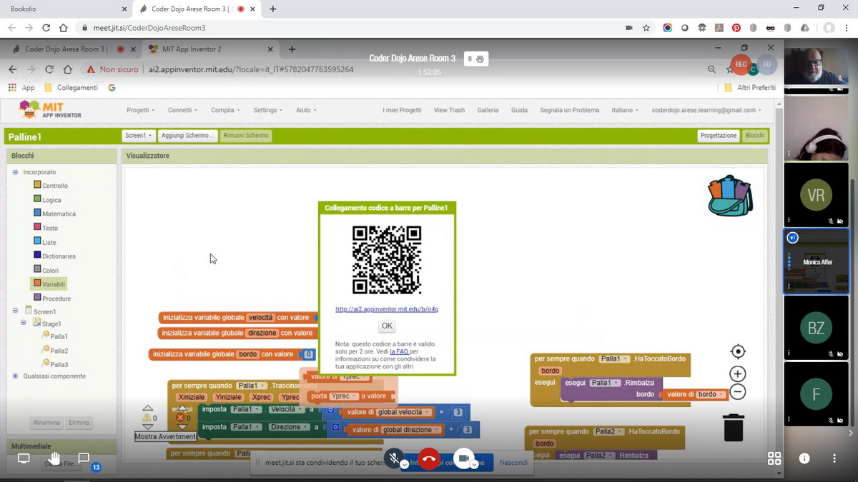Go back in the outer browser

click(x=11, y=28)
